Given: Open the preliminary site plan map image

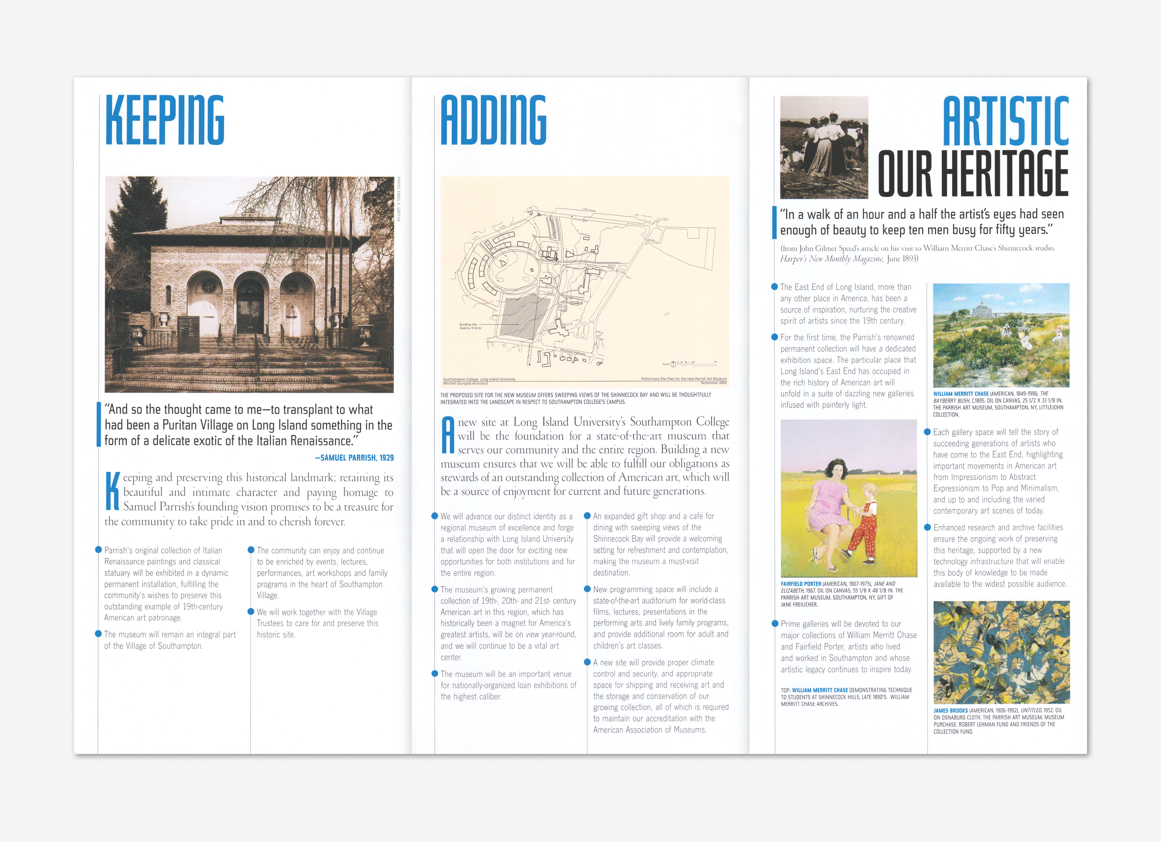Looking at the screenshot, I should coord(585,282).
